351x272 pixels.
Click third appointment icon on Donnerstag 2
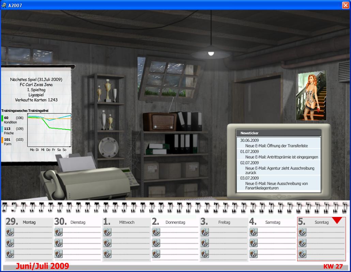[x=156, y=254]
